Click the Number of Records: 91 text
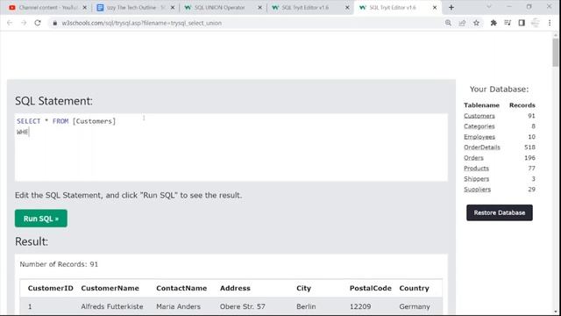 [x=59, y=264]
